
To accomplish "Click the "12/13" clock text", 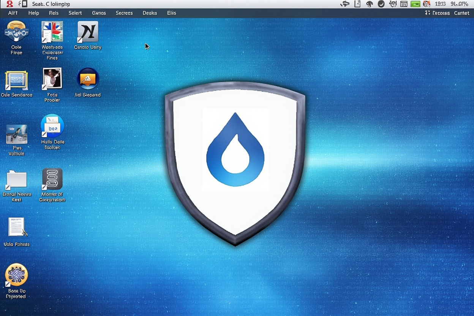I will 440,4.
